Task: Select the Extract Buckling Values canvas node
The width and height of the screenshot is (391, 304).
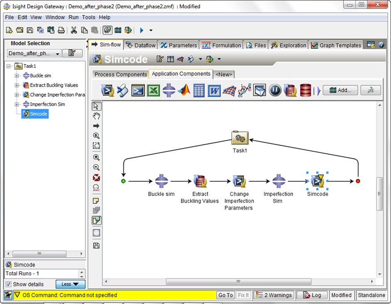Action: 200,181
